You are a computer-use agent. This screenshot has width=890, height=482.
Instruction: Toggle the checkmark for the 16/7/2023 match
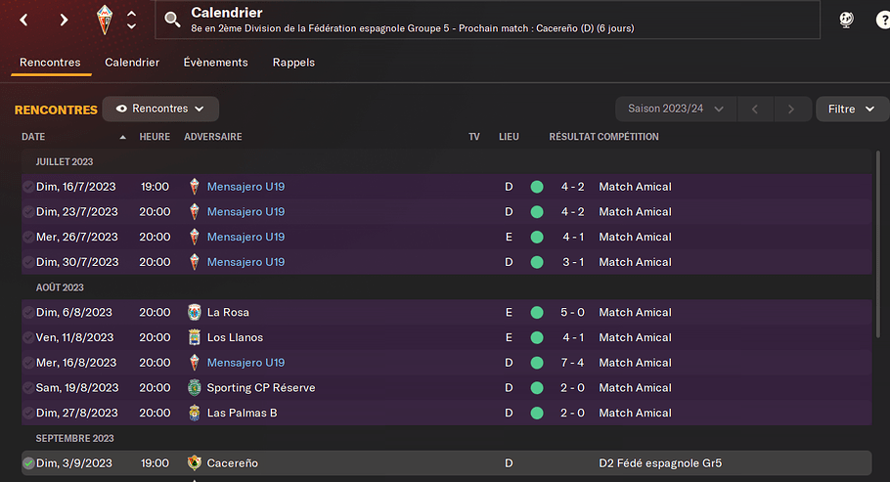coord(28,187)
